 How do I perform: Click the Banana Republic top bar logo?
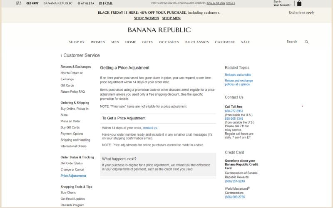click(58, 3)
